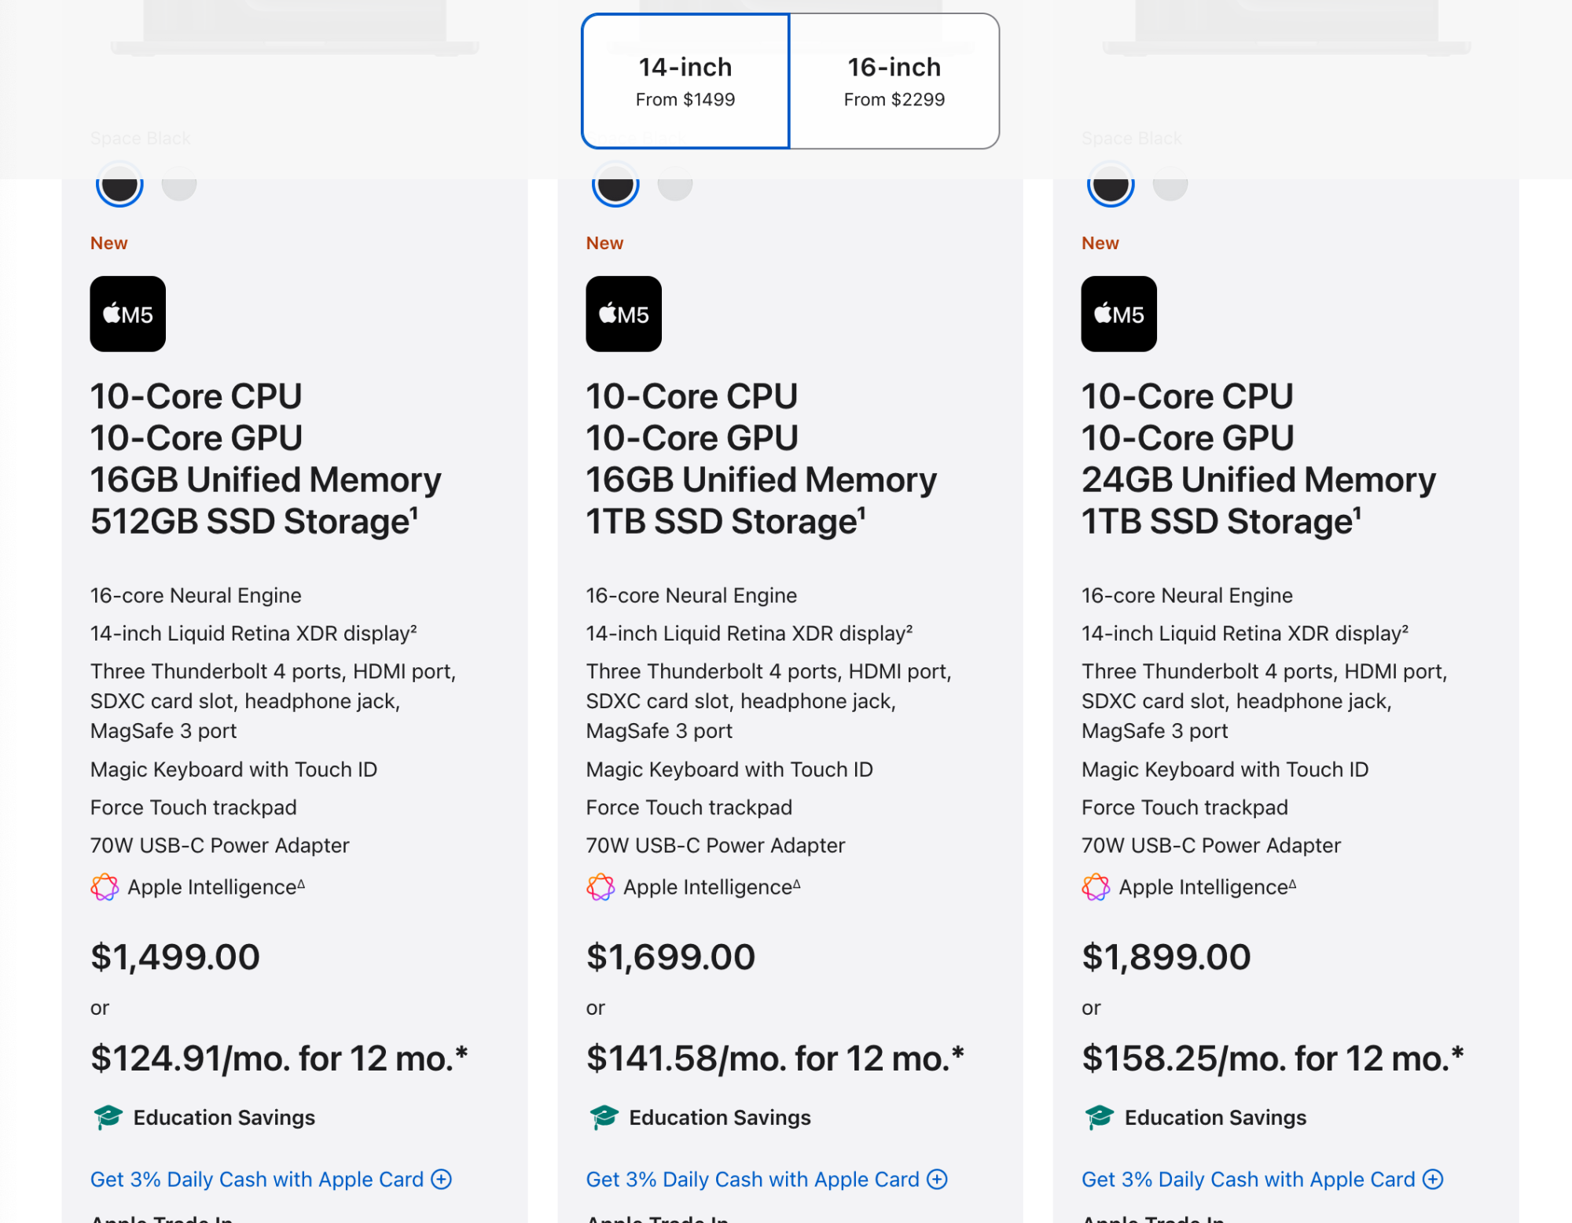Click Apple Intelligence icon on 512GB model
Viewport: 1572px width, 1223px height.
pyautogui.click(x=105, y=887)
